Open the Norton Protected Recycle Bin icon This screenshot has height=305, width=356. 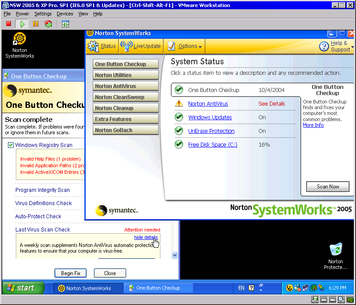point(336,250)
